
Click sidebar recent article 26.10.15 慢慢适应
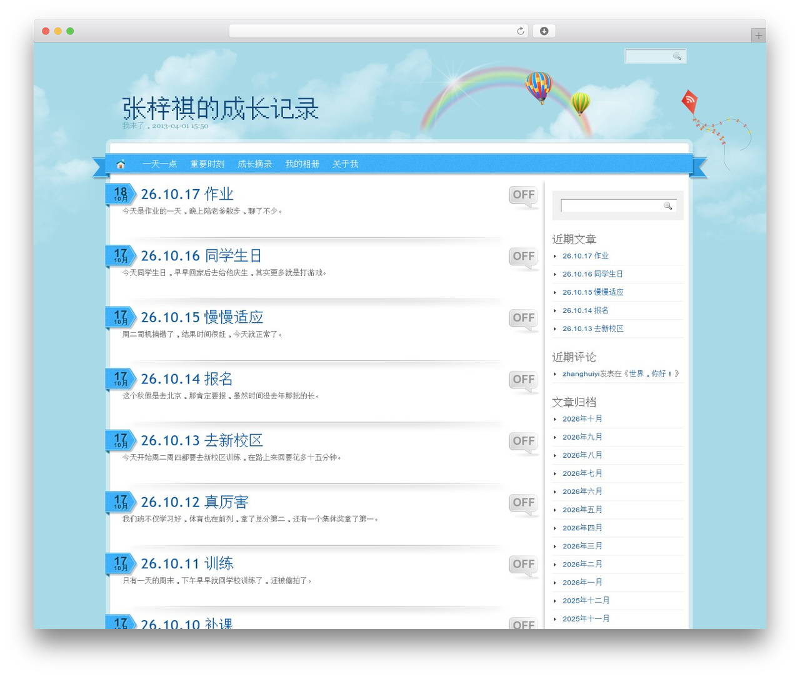coord(592,292)
